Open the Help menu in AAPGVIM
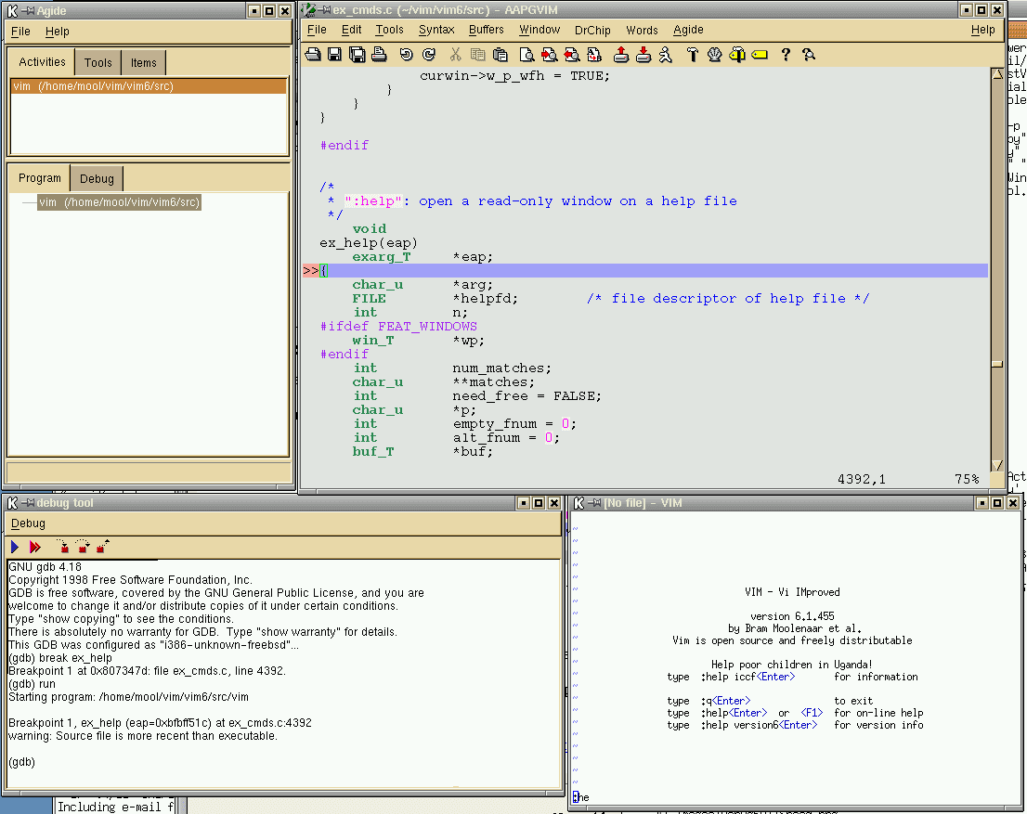 pos(982,30)
